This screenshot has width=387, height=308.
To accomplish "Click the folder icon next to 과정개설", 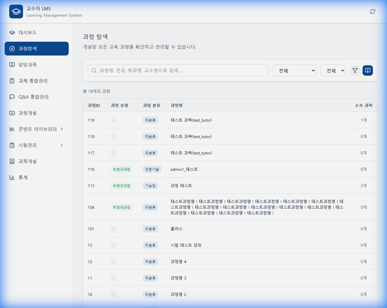I will tap(12, 113).
